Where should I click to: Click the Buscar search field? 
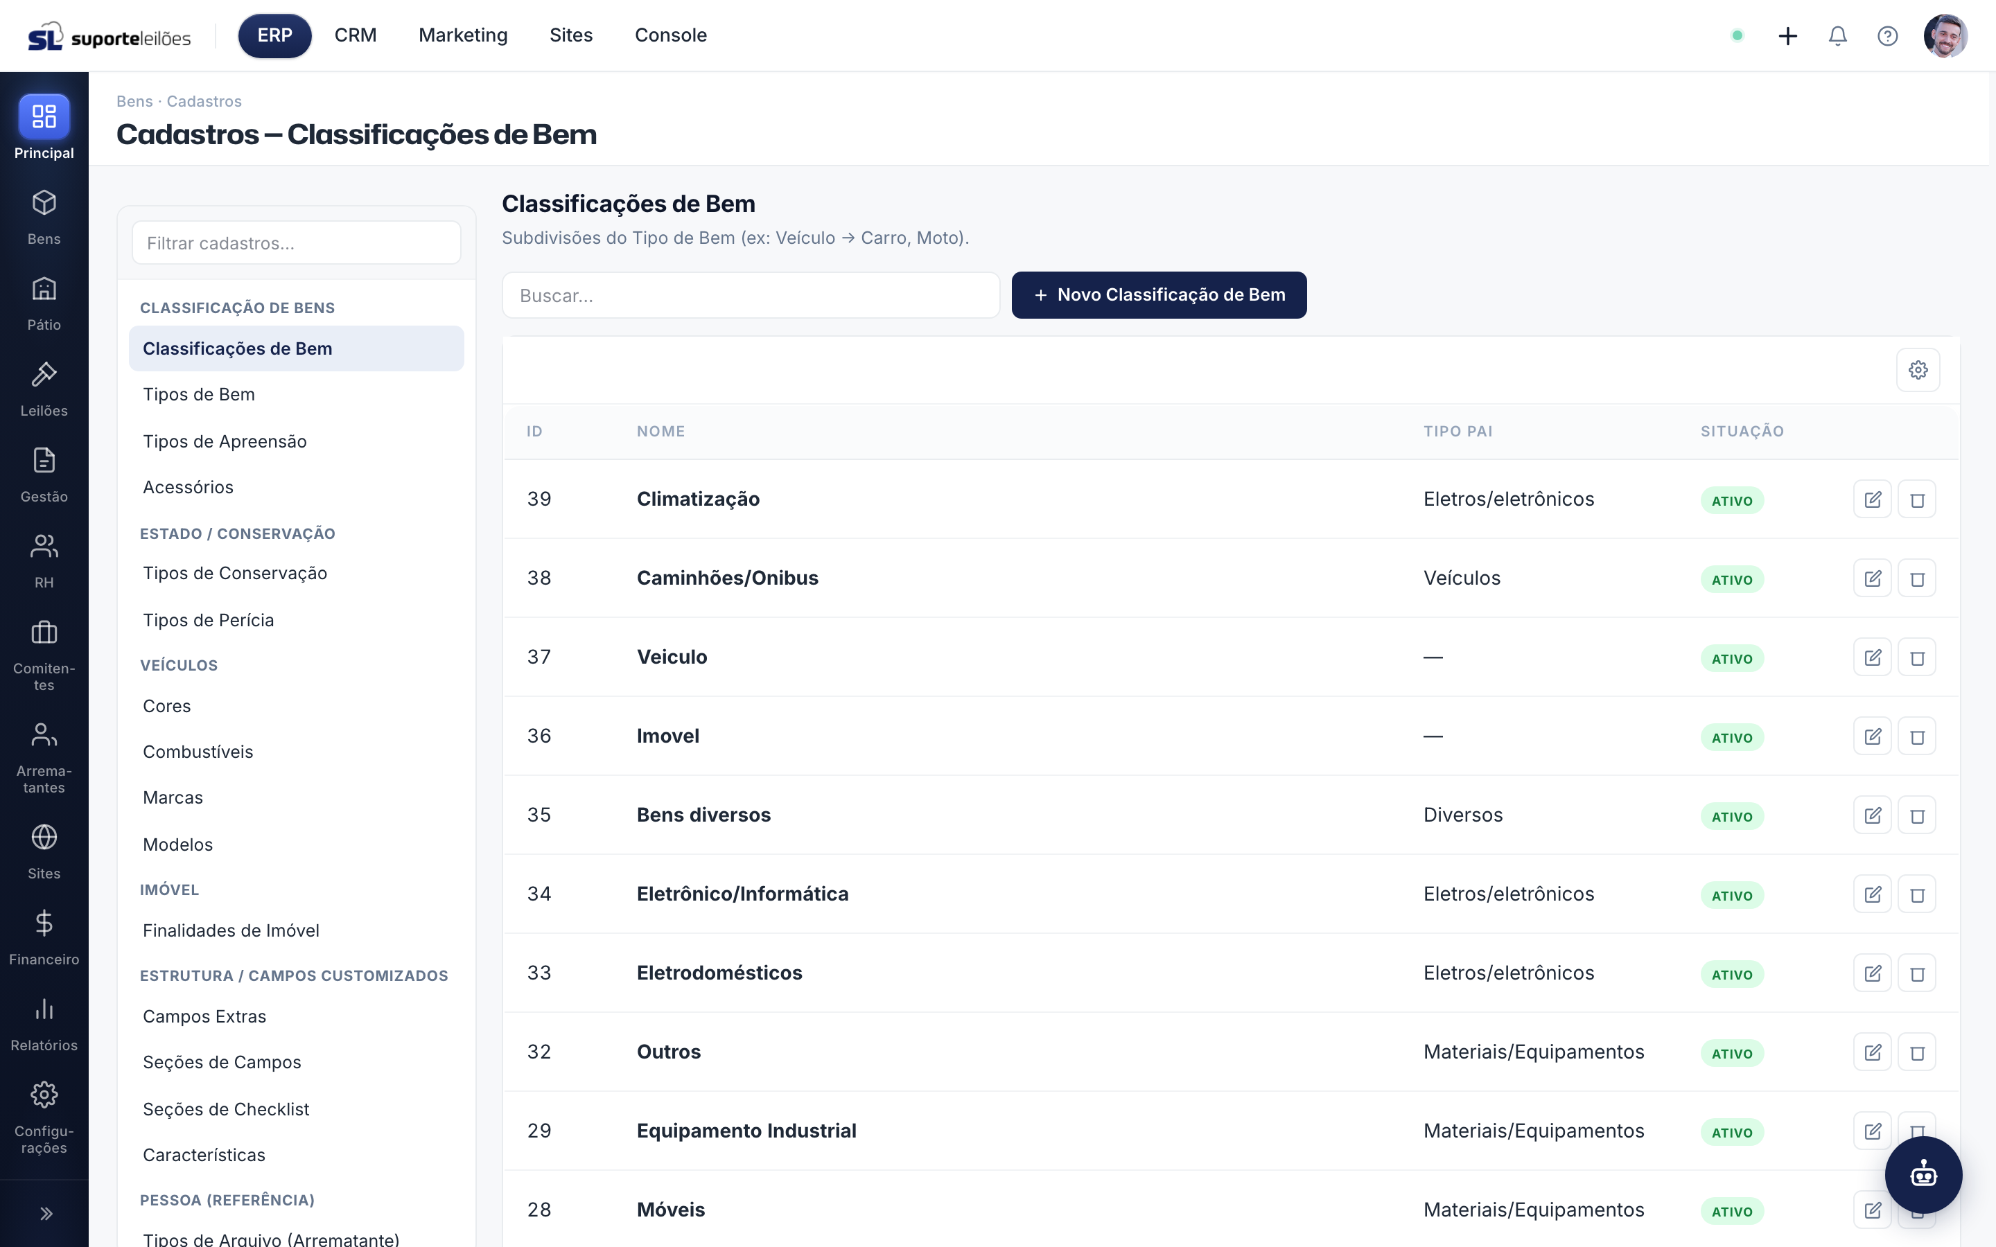point(751,295)
